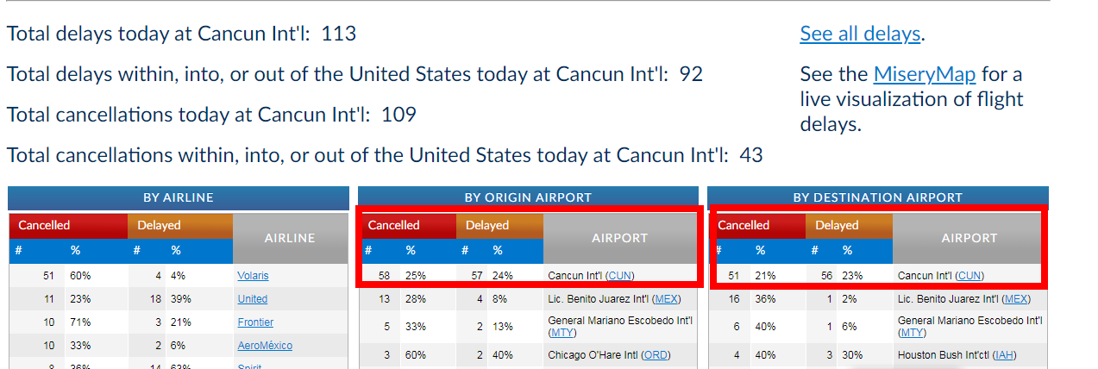The width and height of the screenshot is (1098, 369).
Task: Open MTY link in destination airport table
Action: pyautogui.click(x=913, y=333)
